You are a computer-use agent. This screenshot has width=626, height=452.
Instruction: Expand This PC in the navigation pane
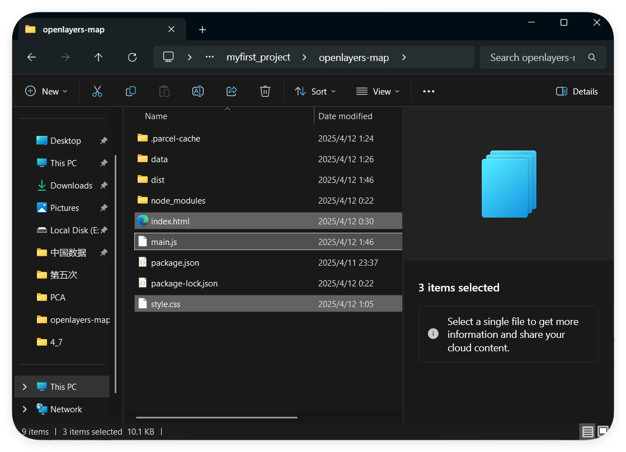click(x=24, y=387)
